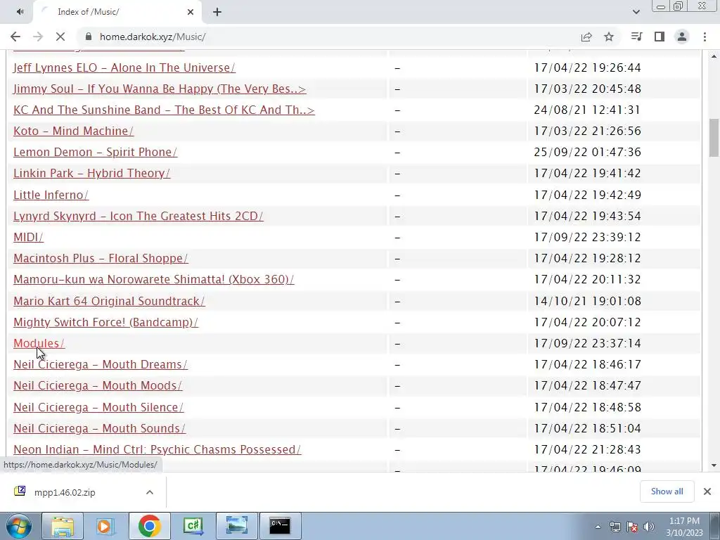This screenshot has width=720, height=540.
Task: Click the browser forward arrow
Action: pyautogui.click(x=38, y=37)
